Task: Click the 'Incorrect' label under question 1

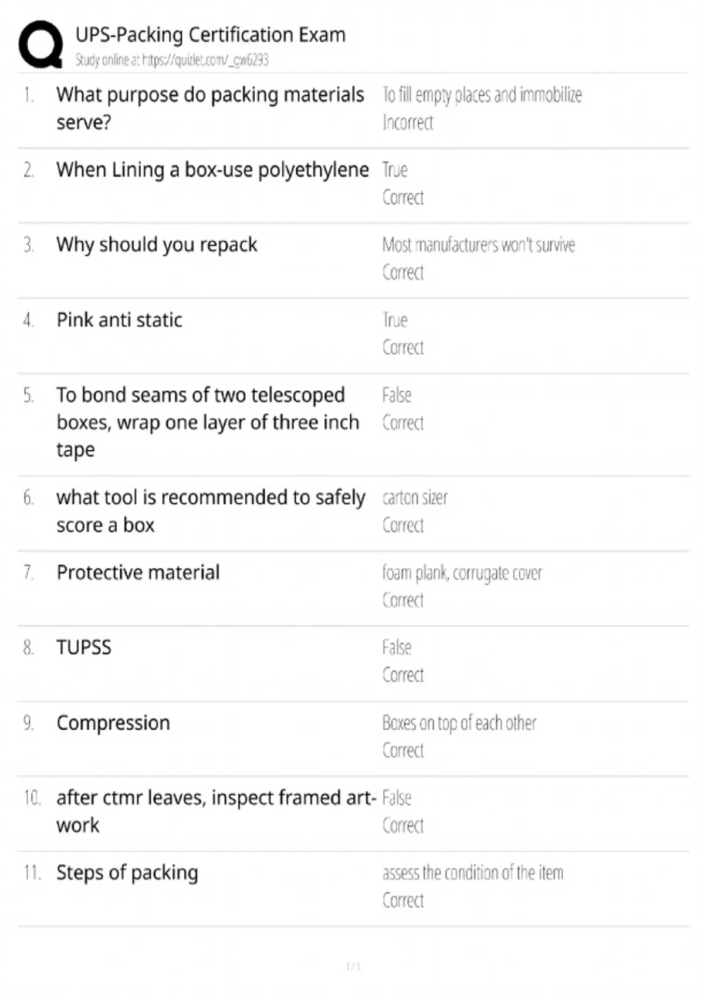Action: tap(408, 123)
